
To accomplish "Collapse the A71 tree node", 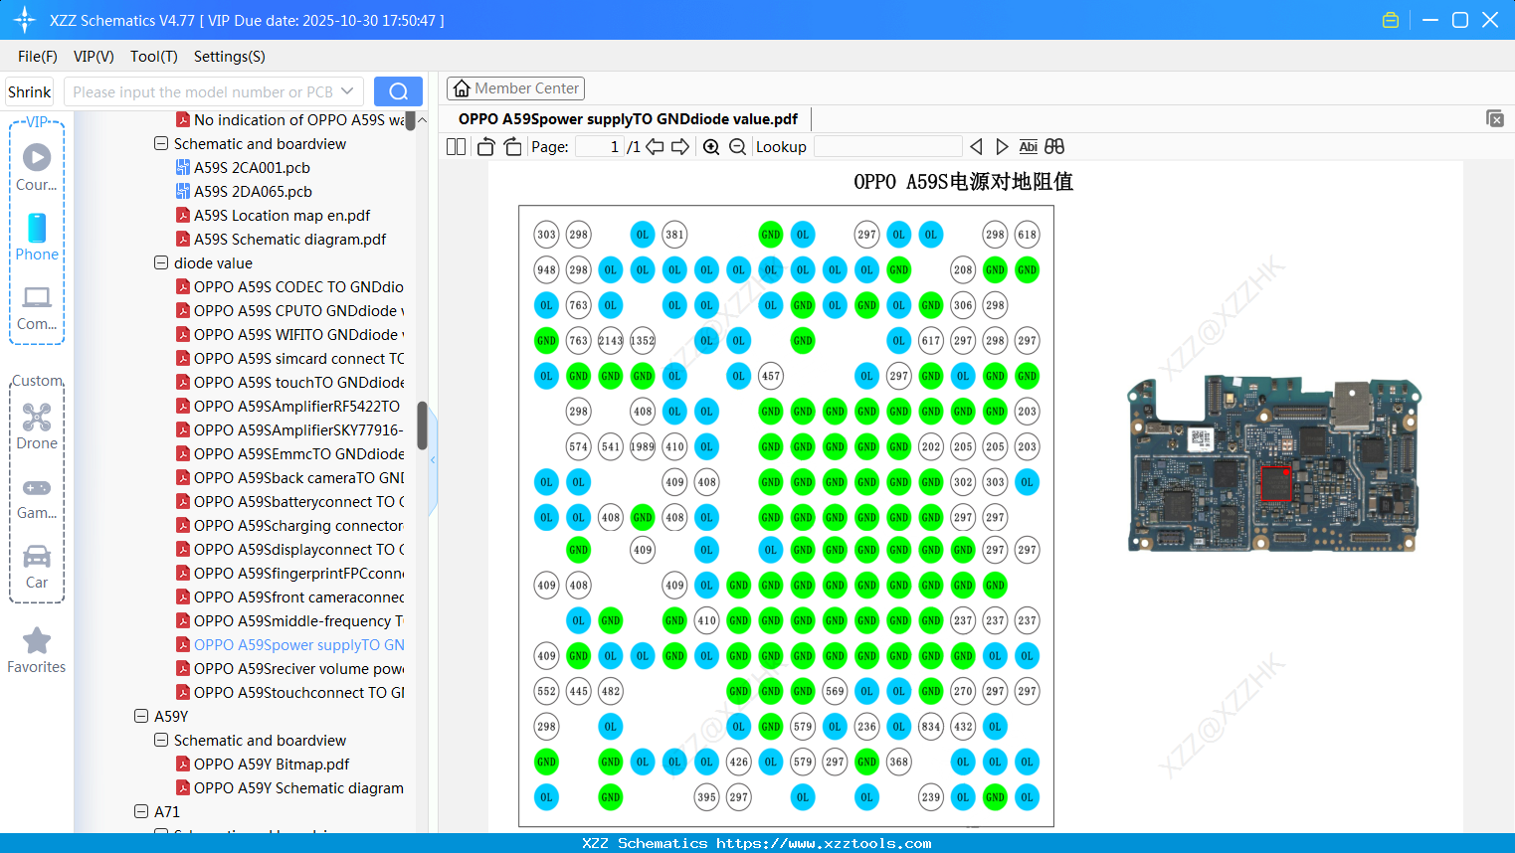I will 141,811.
